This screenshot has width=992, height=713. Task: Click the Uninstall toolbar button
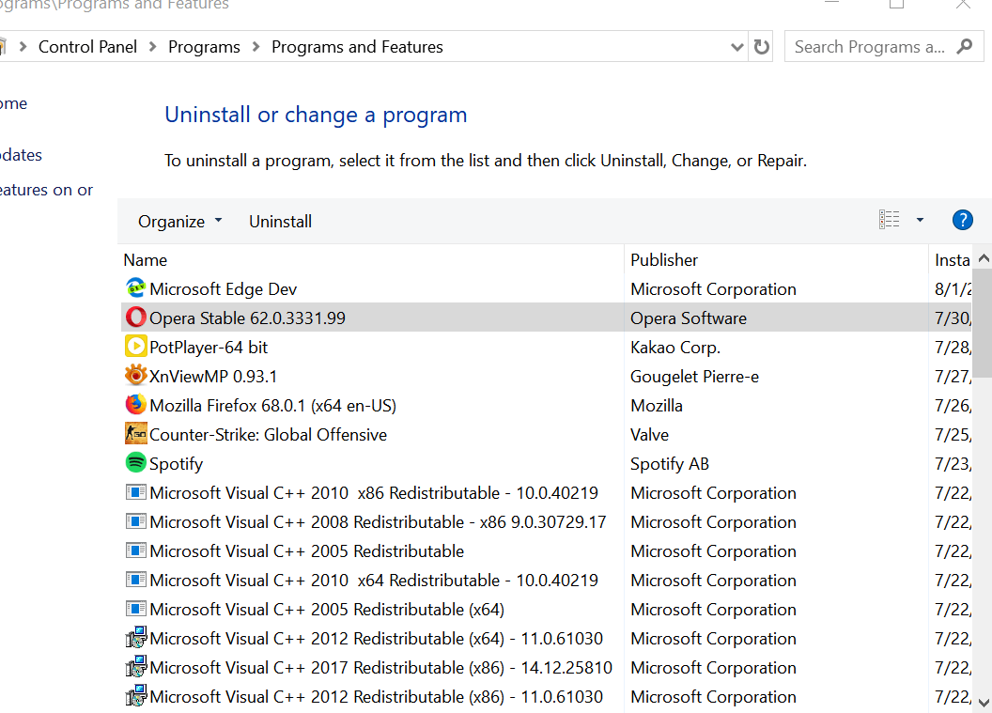pyautogui.click(x=280, y=222)
